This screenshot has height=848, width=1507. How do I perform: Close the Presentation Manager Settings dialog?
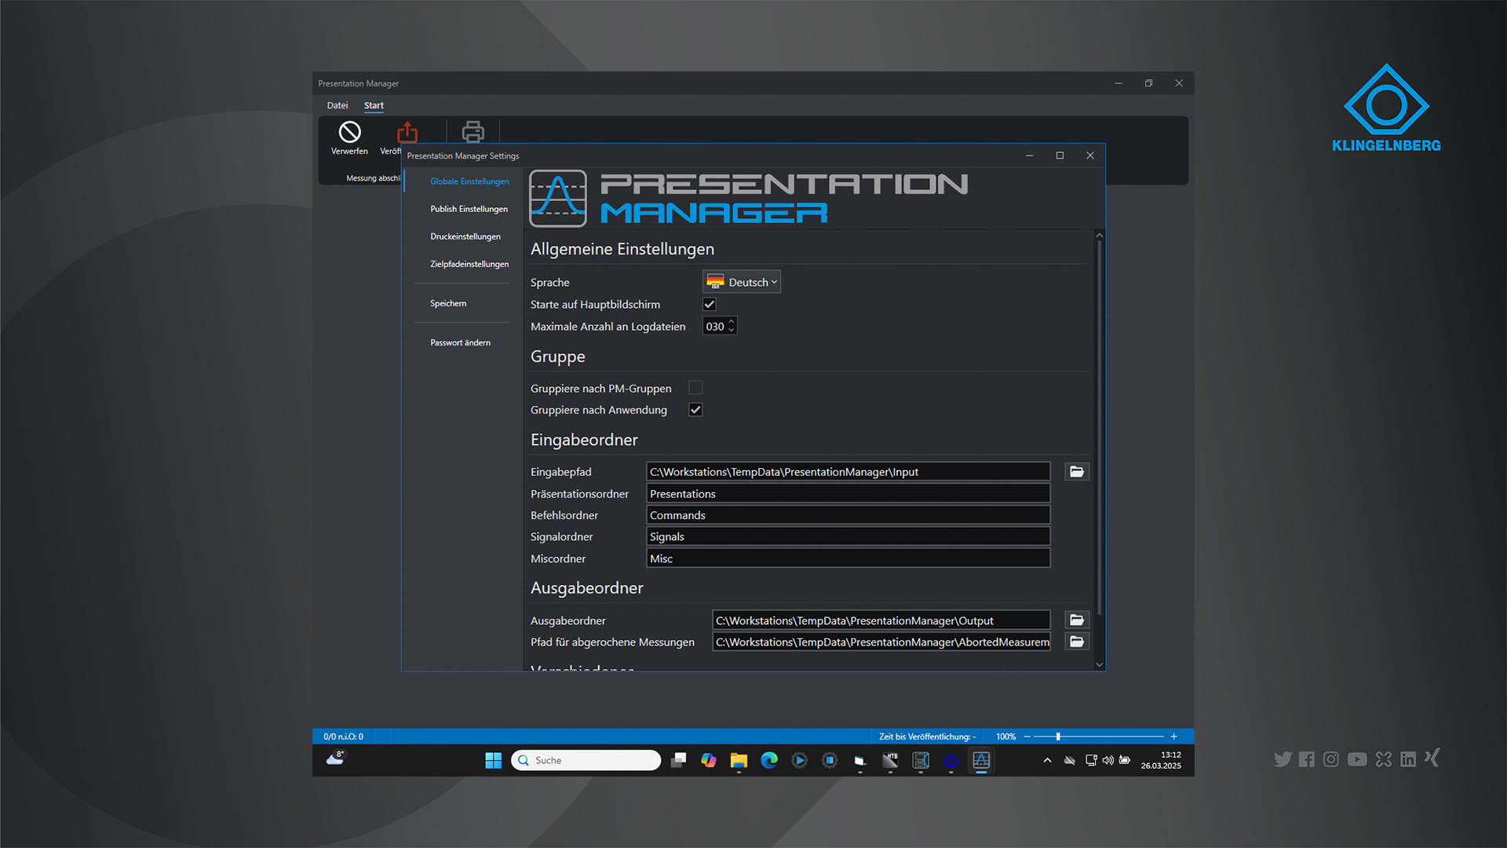[1090, 155]
